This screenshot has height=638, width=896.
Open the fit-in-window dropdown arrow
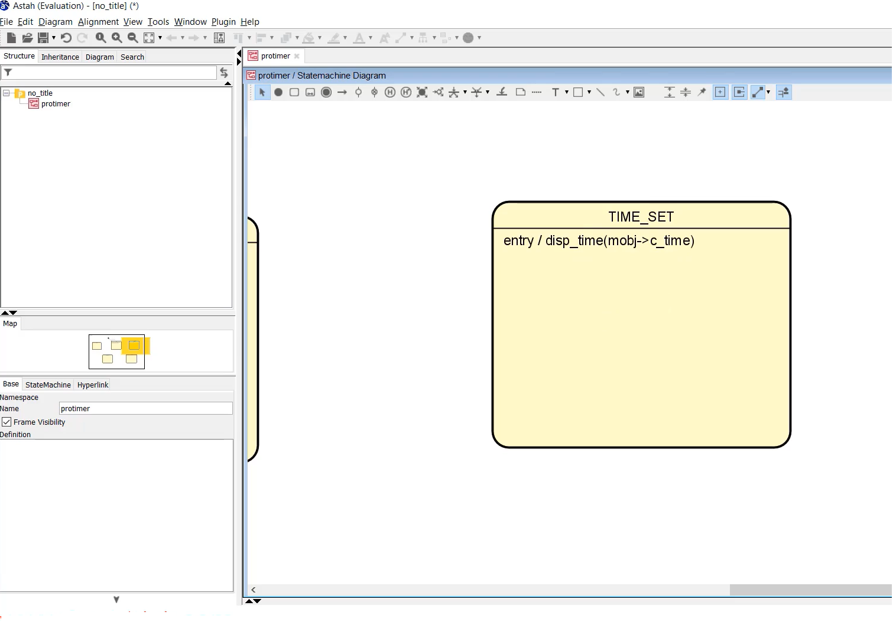[x=160, y=38]
